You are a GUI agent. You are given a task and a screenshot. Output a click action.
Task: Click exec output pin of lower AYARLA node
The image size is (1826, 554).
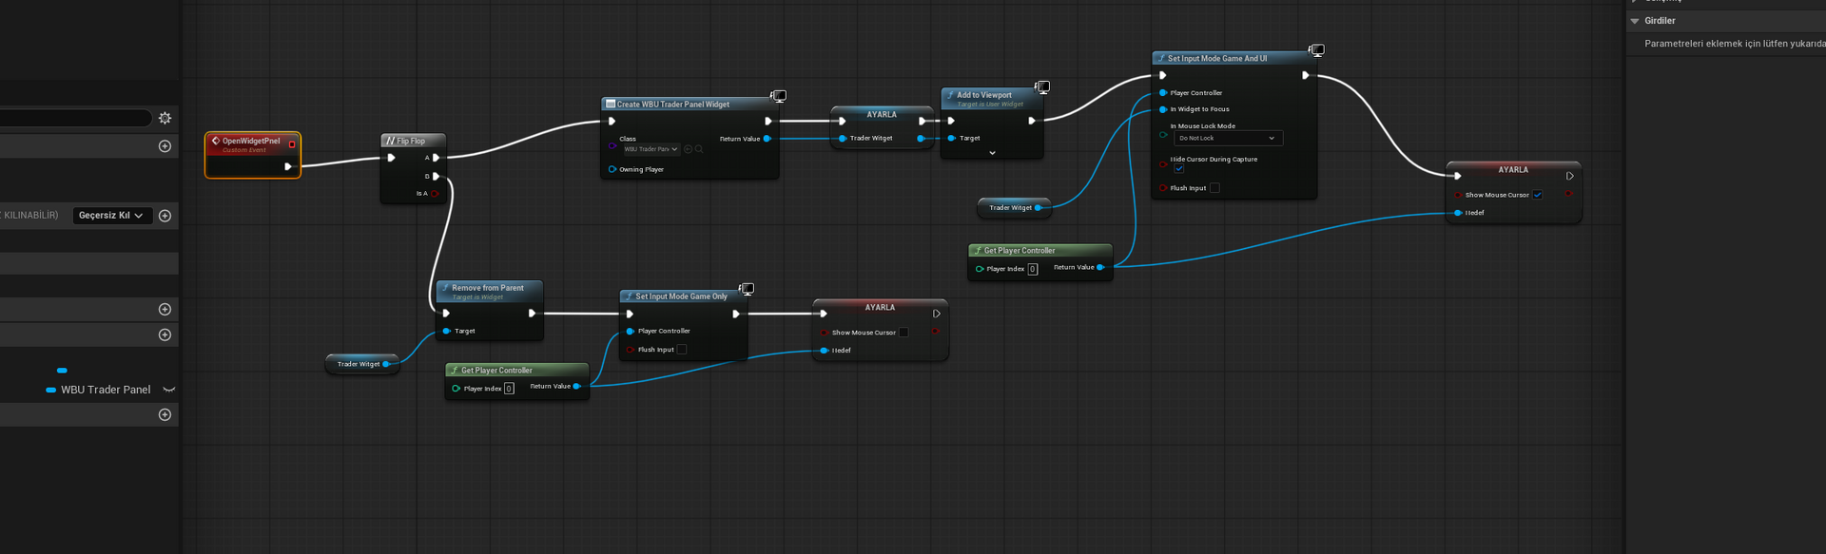[937, 314]
